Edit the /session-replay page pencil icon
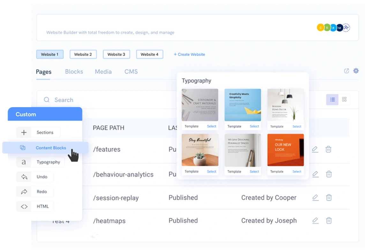This screenshot has height=252, width=367. tap(315, 197)
